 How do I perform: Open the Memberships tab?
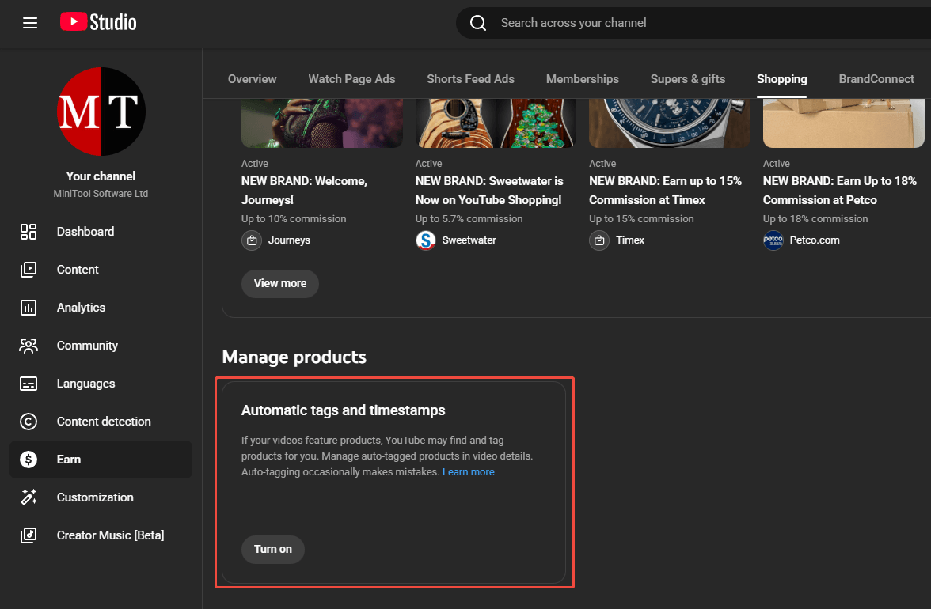pyautogui.click(x=583, y=78)
